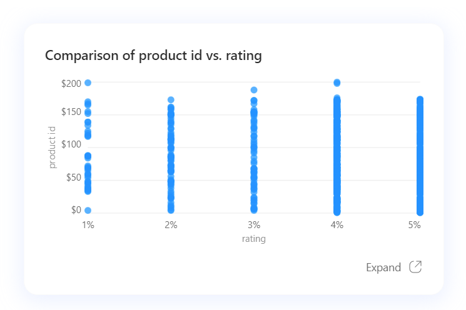The image size is (466, 310).
Task: Select the 2% x-axis tick label
Action: pos(171,225)
